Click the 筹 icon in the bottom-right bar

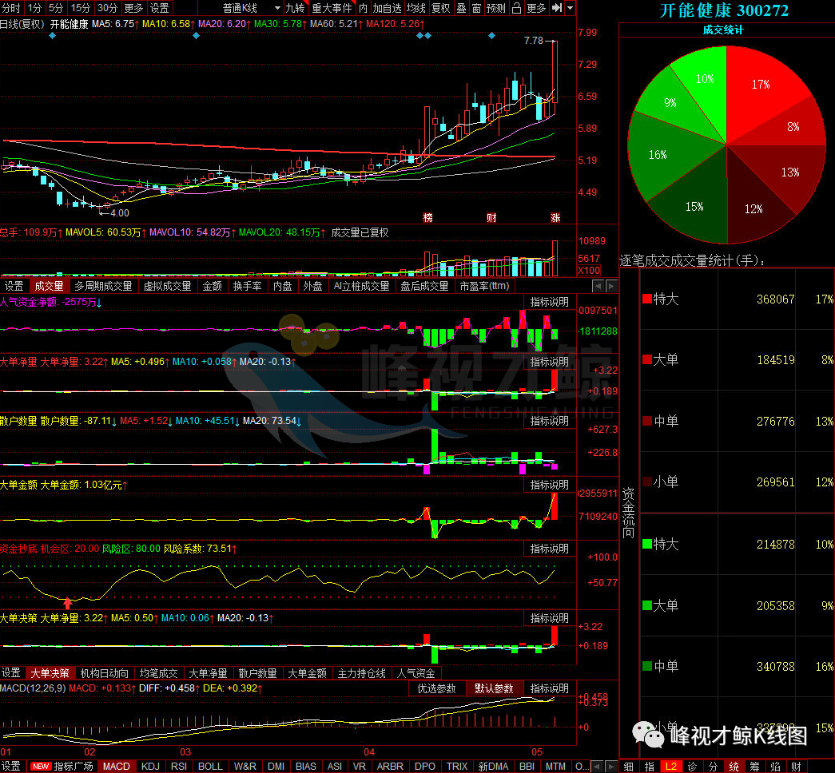click(x=754, y=766)
